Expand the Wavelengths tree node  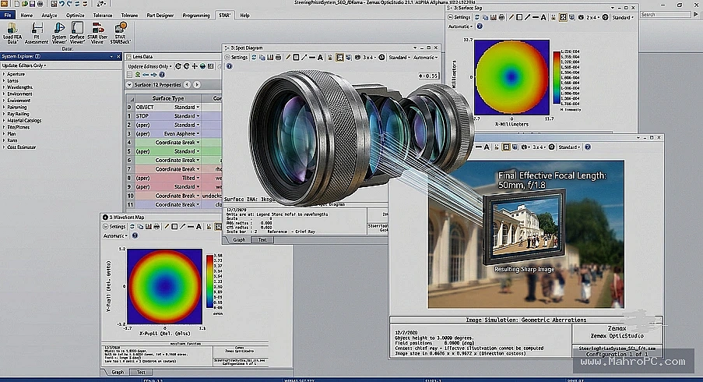(x=4, y=87)
